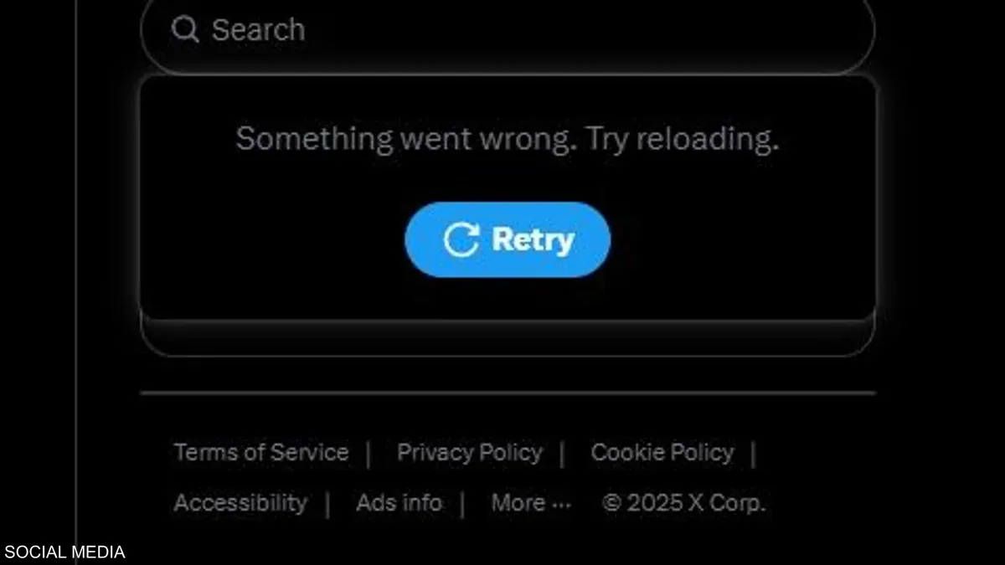Image resolution: width=1005 pixels, height=565 pixels.
Task: Click the 'Something went wrong' error message
Action: pos(508,138)
